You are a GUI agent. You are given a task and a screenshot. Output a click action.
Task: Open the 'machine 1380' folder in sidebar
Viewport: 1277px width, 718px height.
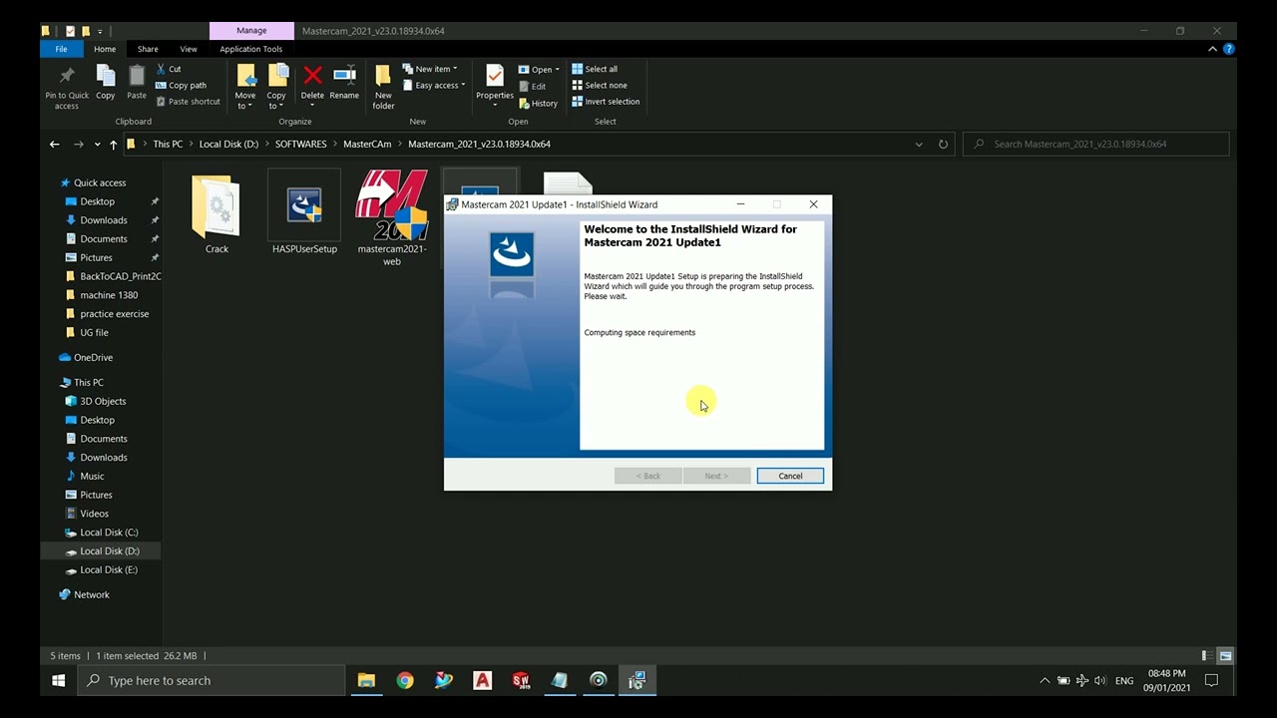pyautogui.click(x=109, y=295)
